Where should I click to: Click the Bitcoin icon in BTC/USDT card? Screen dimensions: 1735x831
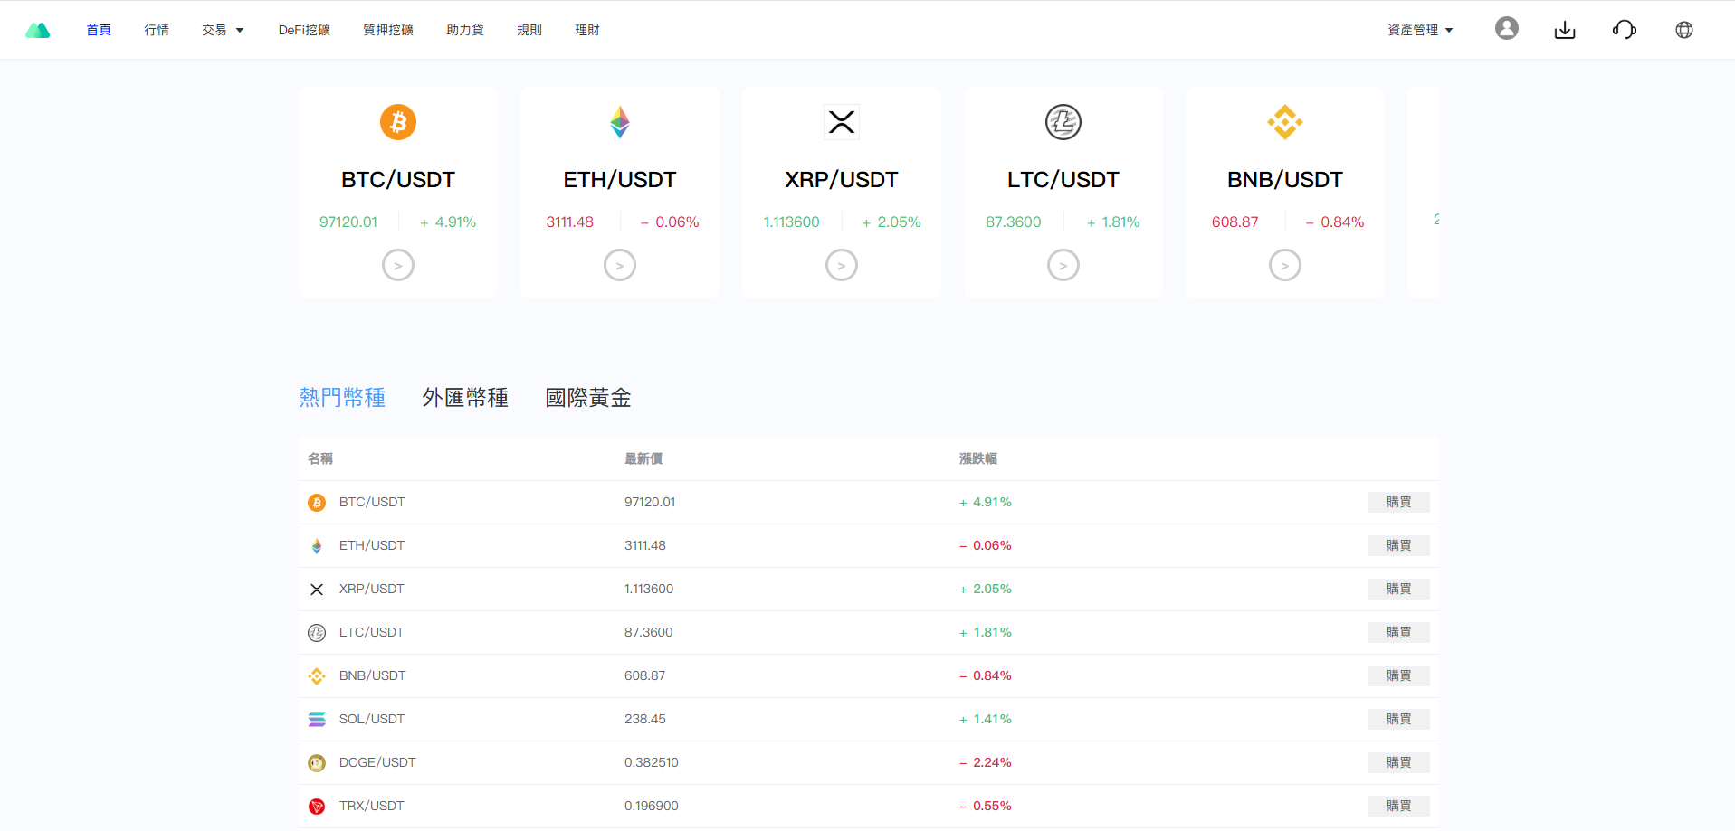point(397,122)
